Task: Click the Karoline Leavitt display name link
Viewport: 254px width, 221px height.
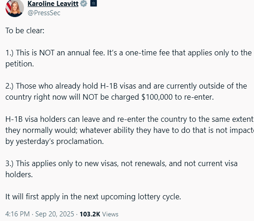Action: 53,4
